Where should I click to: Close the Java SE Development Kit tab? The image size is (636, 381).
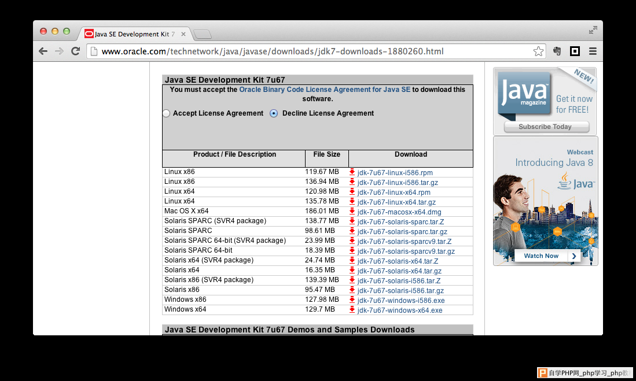click(x=183, y=34)
